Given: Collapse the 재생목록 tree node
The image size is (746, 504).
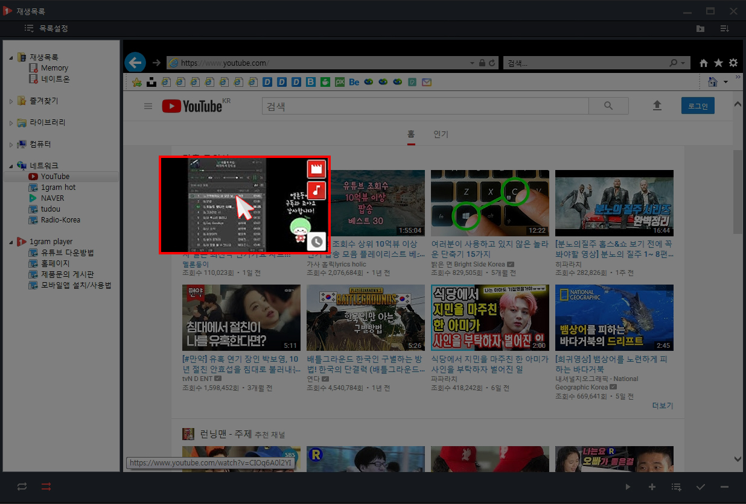Looking at the screenshot, I should [11, 57].
